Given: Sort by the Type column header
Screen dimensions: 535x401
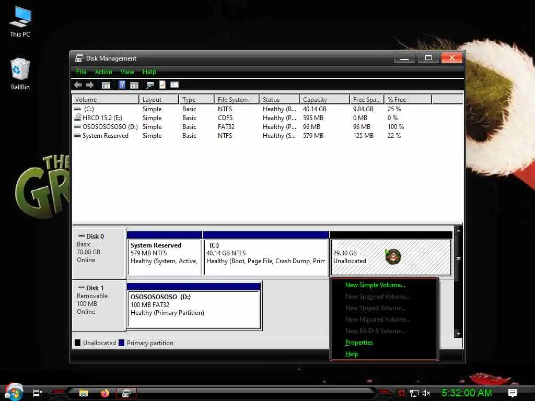Looking at the screenshot, I should pyautogui.click(x=196, y=100).
